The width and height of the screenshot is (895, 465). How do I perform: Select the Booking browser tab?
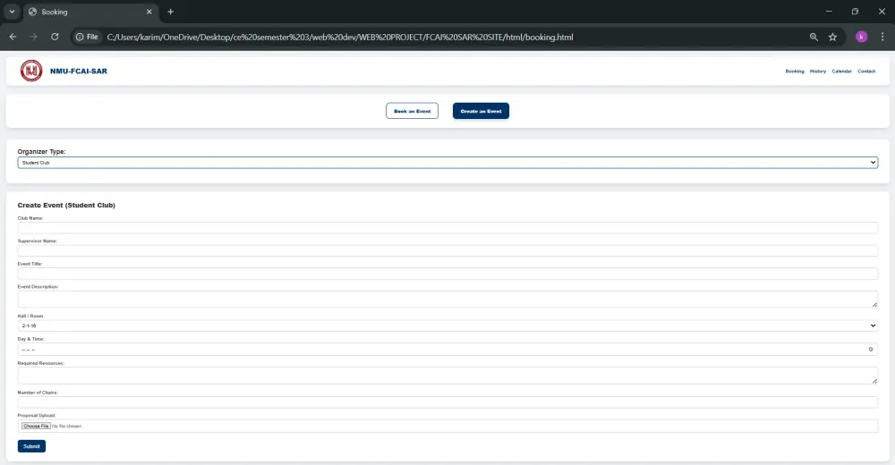click(x=89, y=12)
